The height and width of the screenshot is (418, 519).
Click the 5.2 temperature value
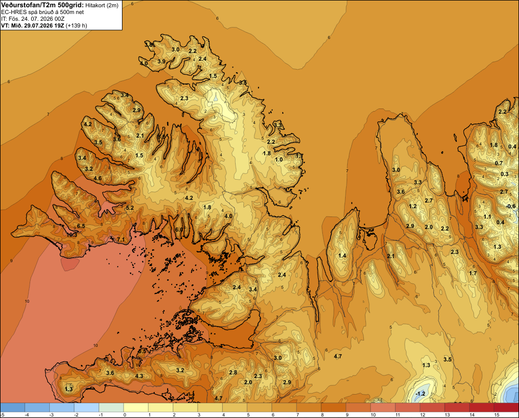130,208
